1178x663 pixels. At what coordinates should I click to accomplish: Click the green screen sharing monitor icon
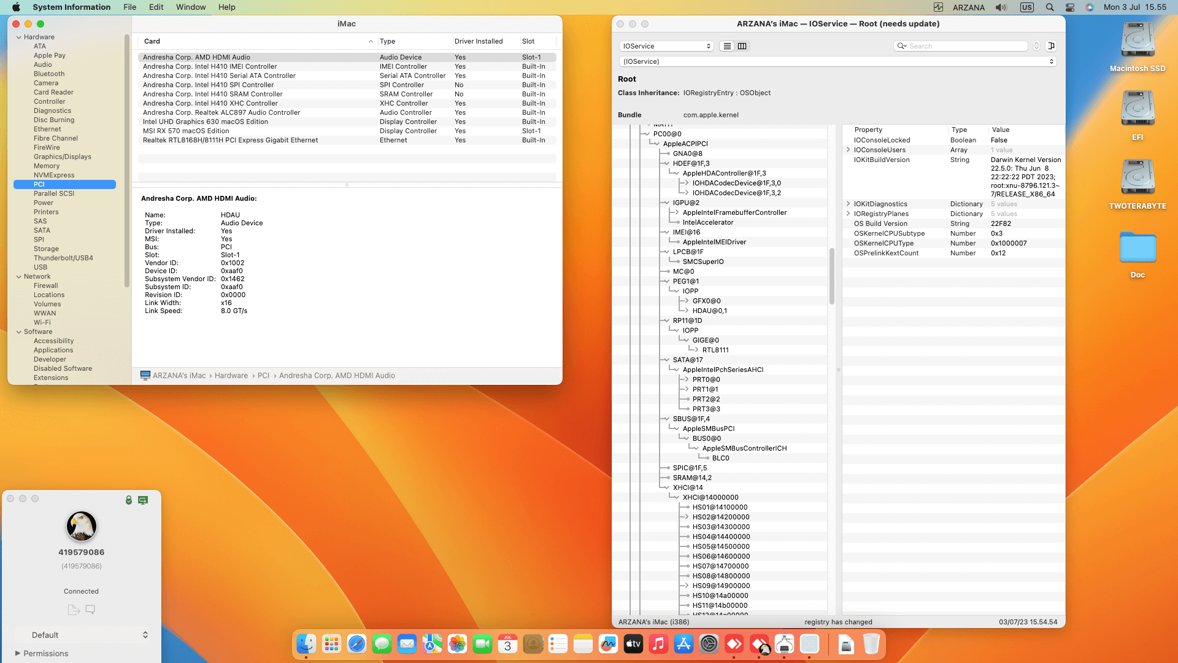point(143,500)
